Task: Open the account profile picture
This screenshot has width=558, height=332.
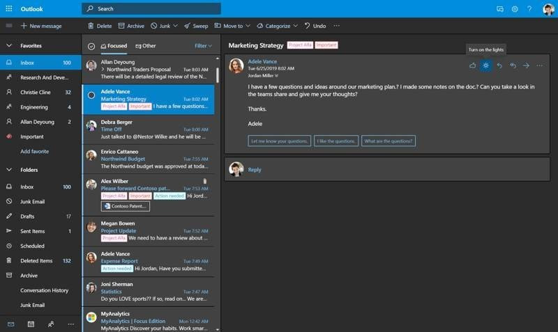Action: [548, 9]
